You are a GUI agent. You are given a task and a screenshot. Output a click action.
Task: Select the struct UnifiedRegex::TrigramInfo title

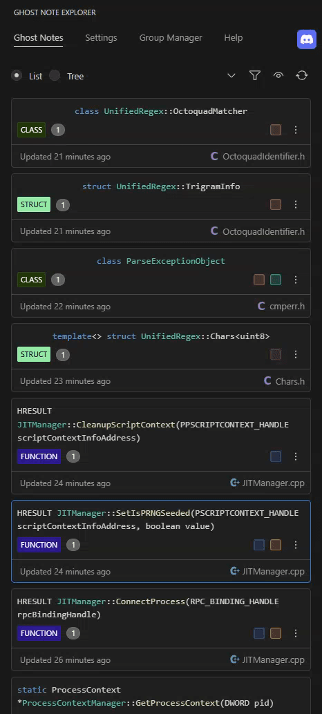coord(161,186)
